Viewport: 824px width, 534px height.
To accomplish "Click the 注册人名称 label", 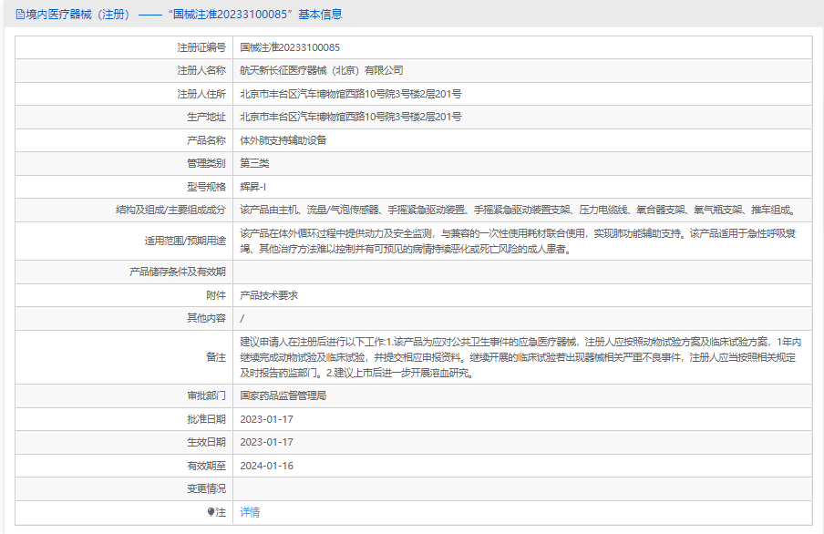I will (201, 70).
